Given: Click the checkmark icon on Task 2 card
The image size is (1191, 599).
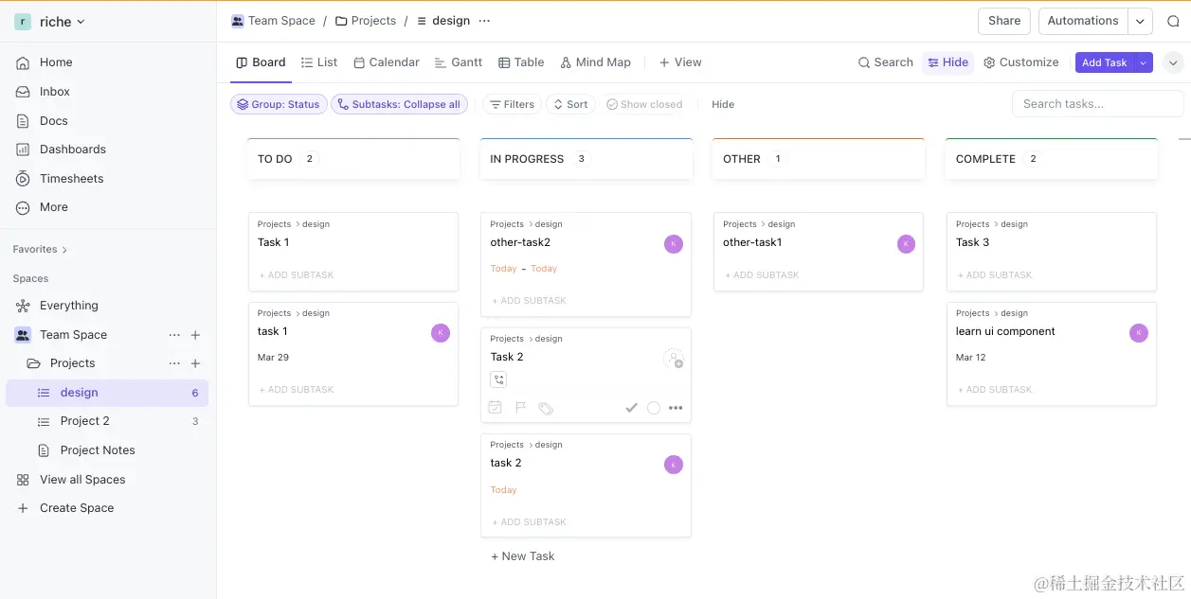Looking at the screenshot, I should (631, 408).
